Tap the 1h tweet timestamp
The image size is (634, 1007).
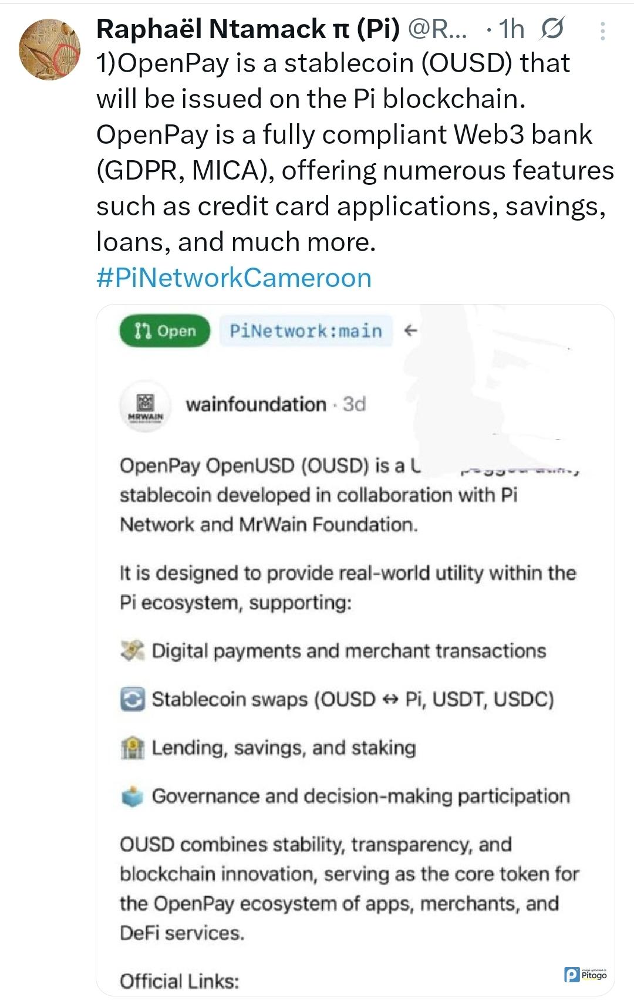click(x=511, y=29)
